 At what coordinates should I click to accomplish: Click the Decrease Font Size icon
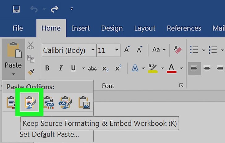point(139,50)
